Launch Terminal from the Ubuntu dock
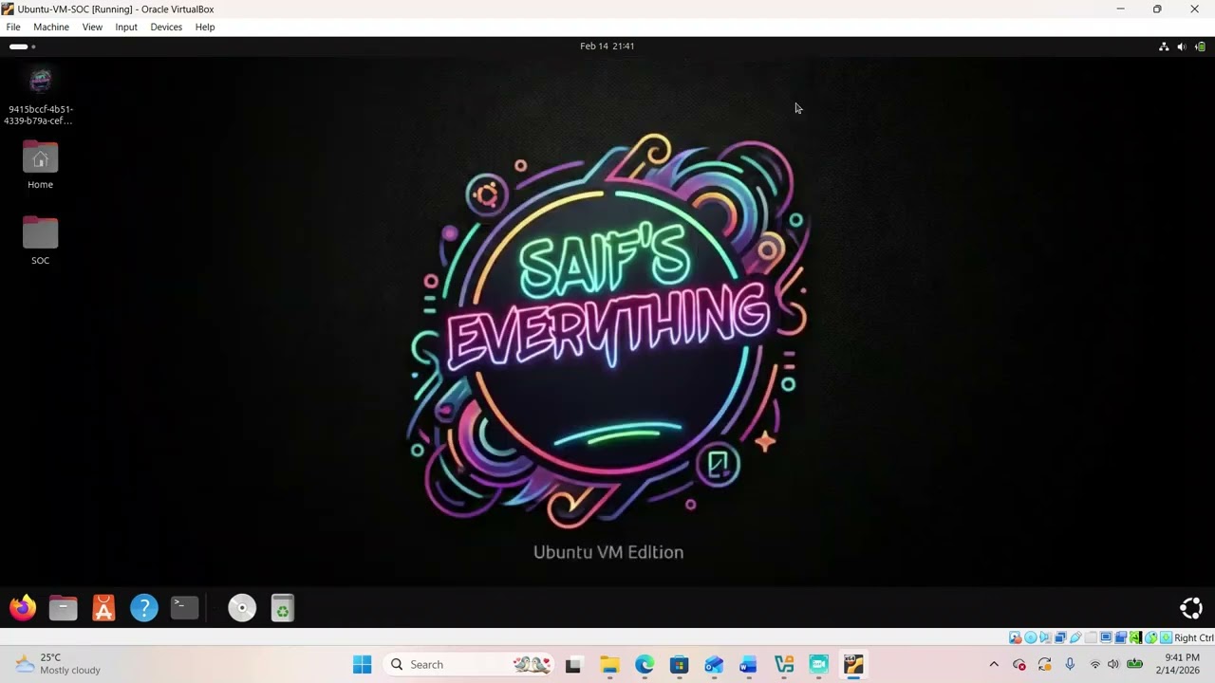This screenshot has height=683, width=1215. 185,608
